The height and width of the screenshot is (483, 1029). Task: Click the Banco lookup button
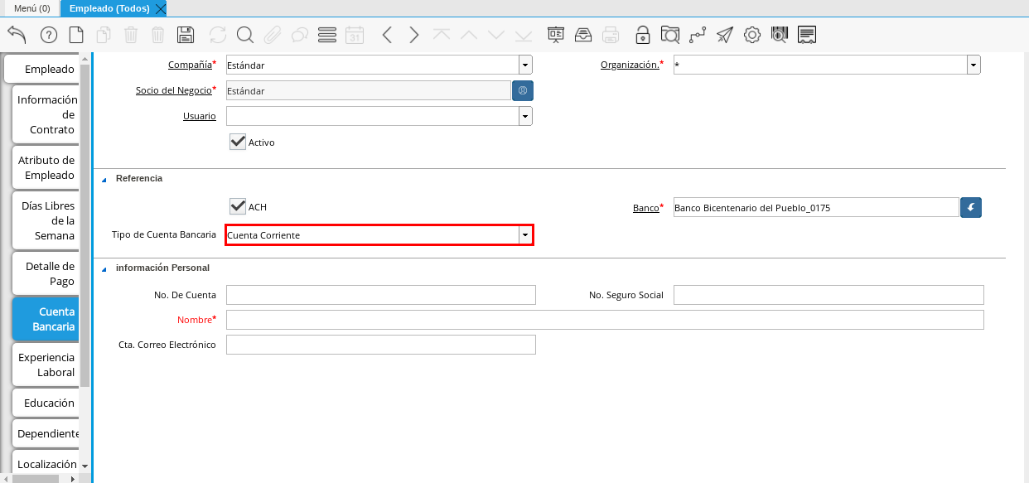click(x=971, y=207)
